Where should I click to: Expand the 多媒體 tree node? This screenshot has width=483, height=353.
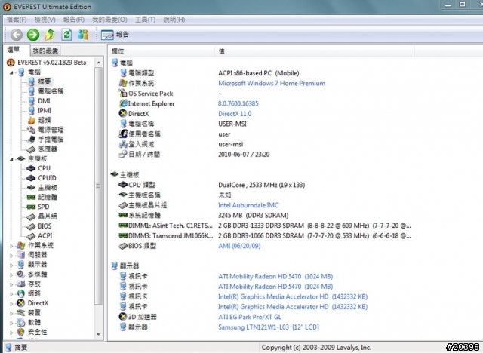[x=11, y=275]
